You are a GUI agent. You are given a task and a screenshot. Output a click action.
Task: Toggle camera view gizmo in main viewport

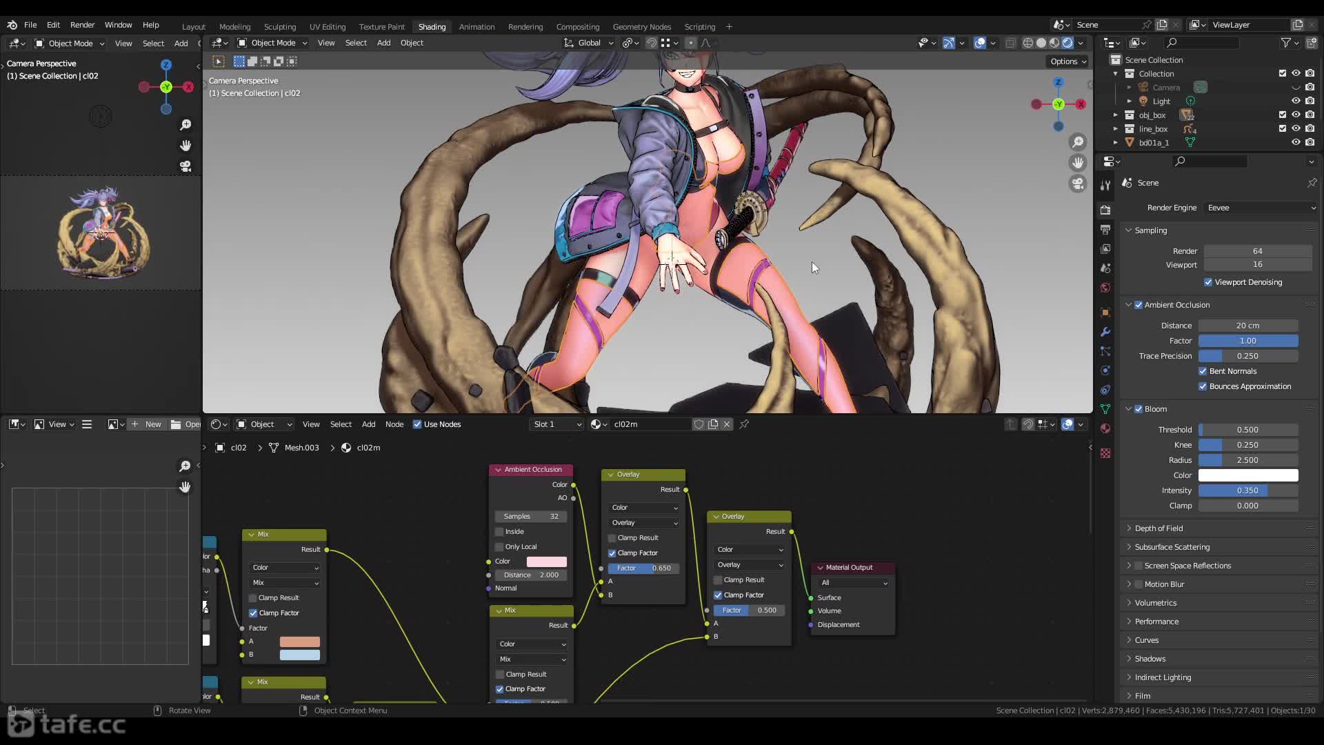1077,183
